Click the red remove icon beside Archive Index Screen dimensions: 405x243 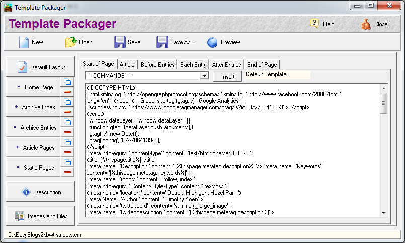pyautogui.click(x=67, y=112)
